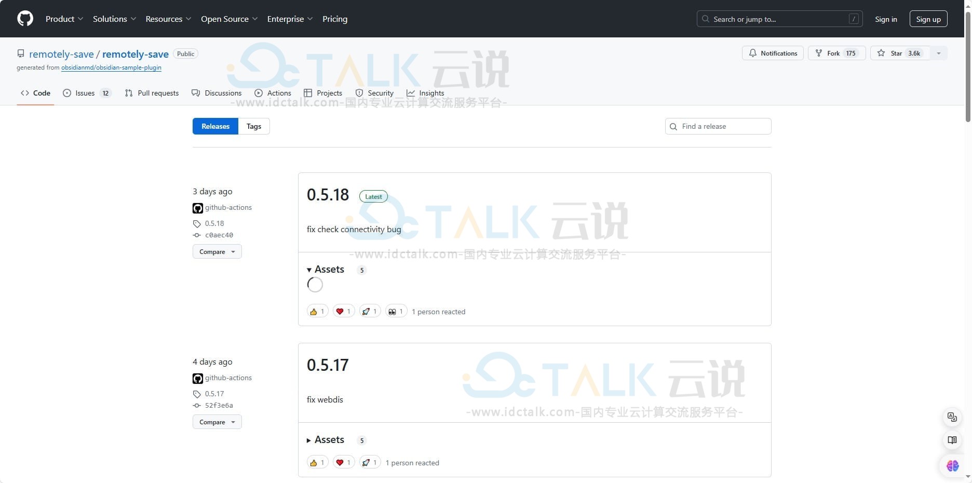972x483 pixels.
Task: Click the brain AI assistant icon
Action: pos(952,466)
